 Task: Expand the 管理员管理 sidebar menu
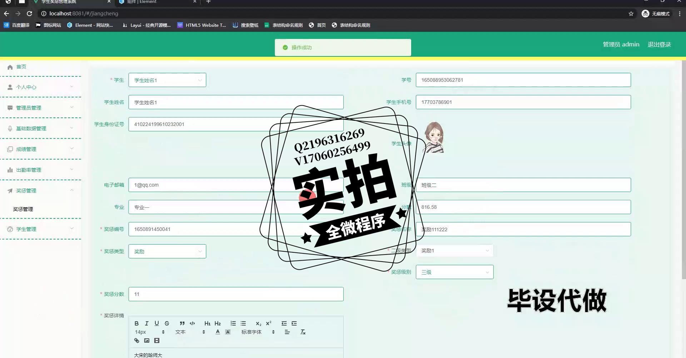tap(40, 108)
